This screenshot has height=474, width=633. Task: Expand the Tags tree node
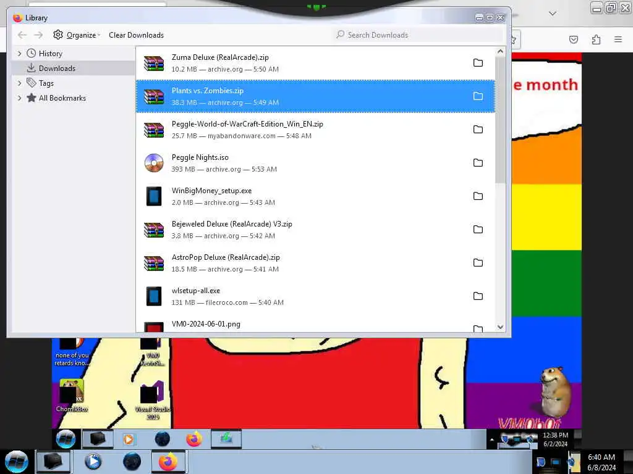19,83
